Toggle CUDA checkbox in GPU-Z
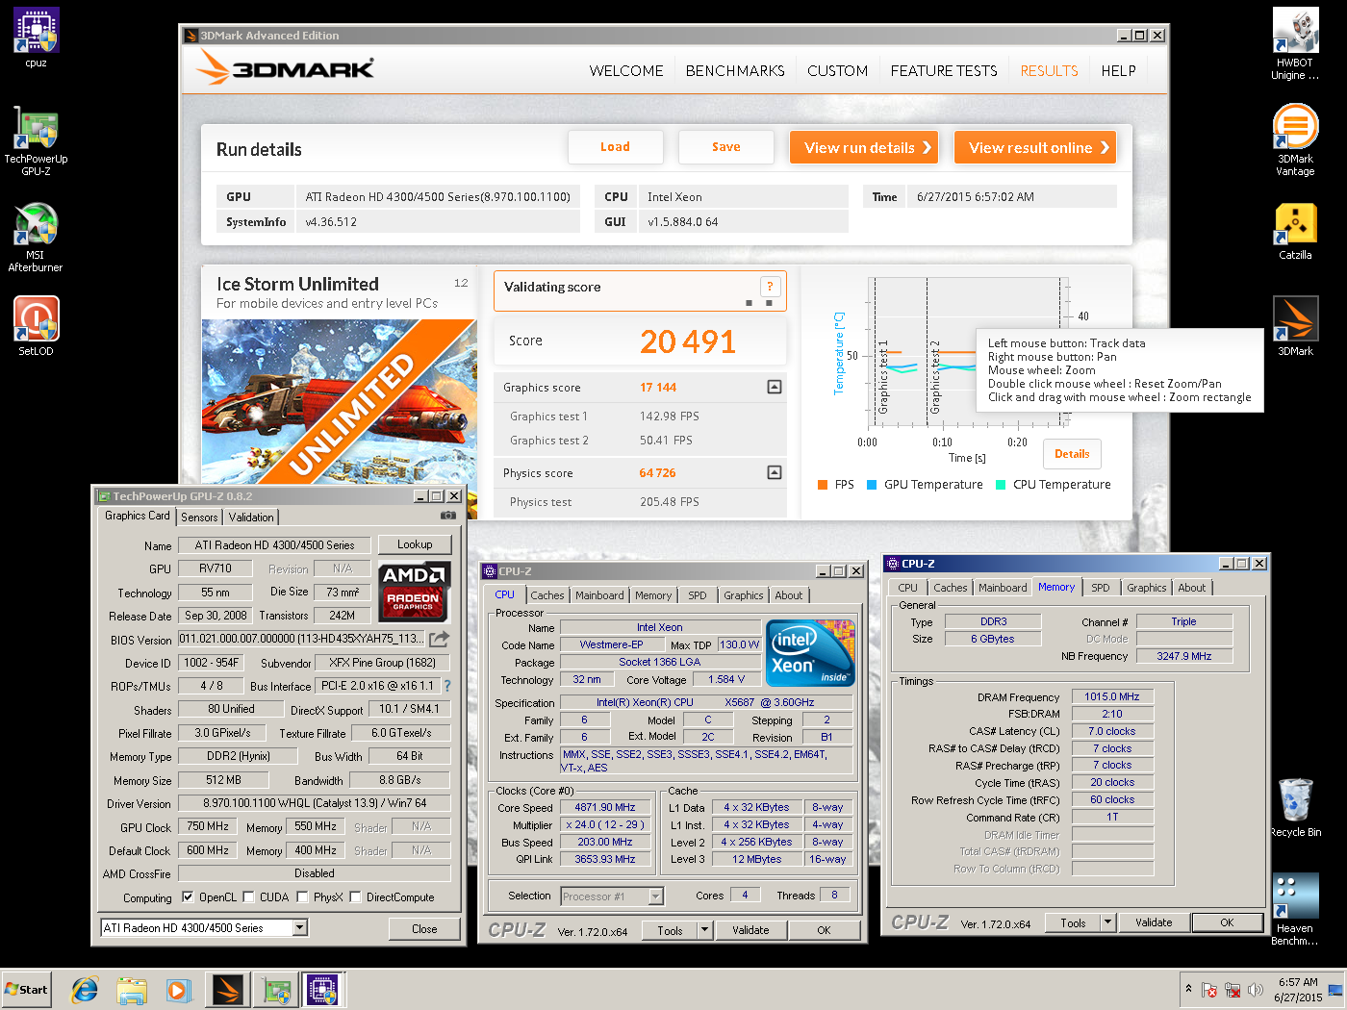This screenshot has height=1010, width=1347. click(x=248, y=897)
